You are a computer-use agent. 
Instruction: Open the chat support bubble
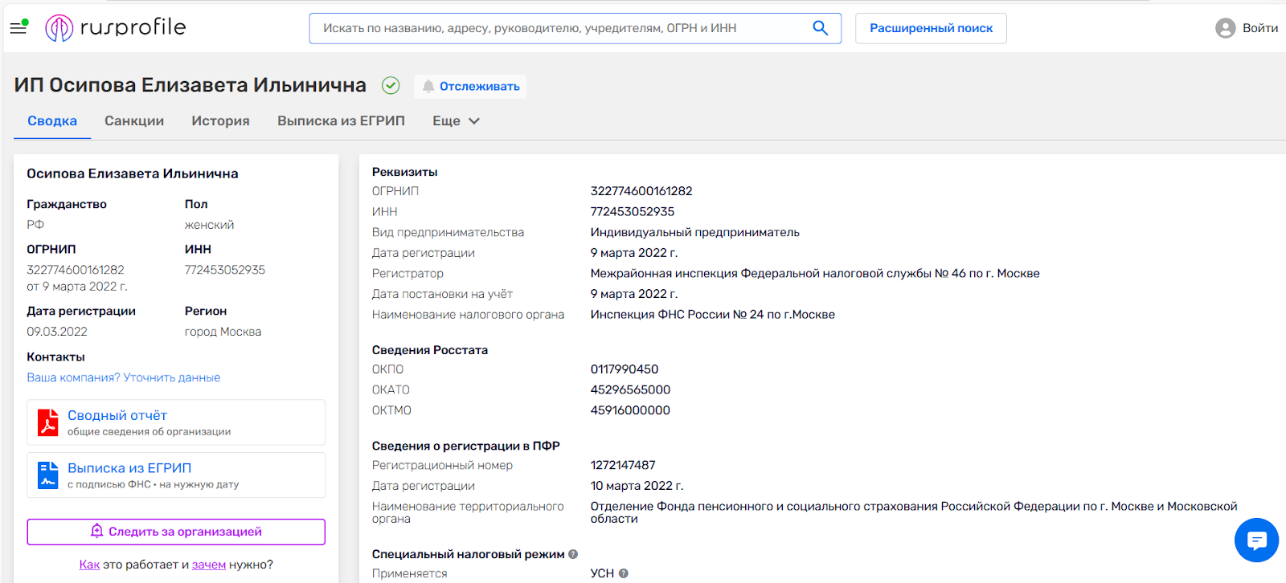coord(1255,540)
